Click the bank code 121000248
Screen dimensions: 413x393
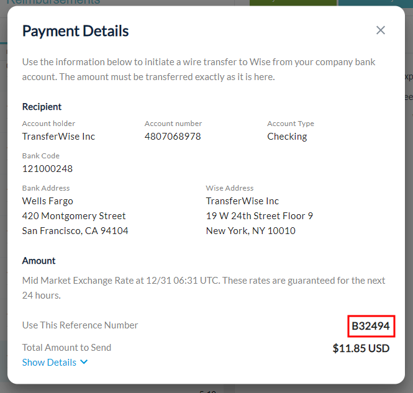48,169
